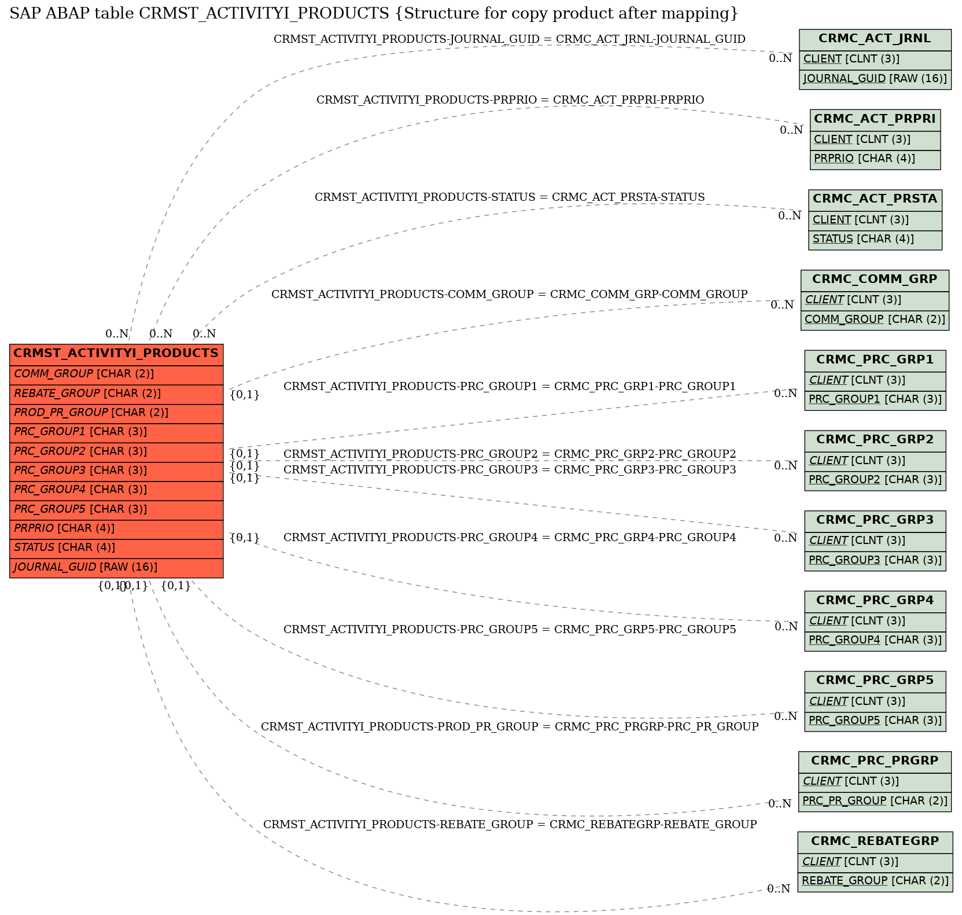This screenshot has width=962, height=915.
Task: Click CLIENT field in CRMC_COMM_GRP
Action: [875, 300]
